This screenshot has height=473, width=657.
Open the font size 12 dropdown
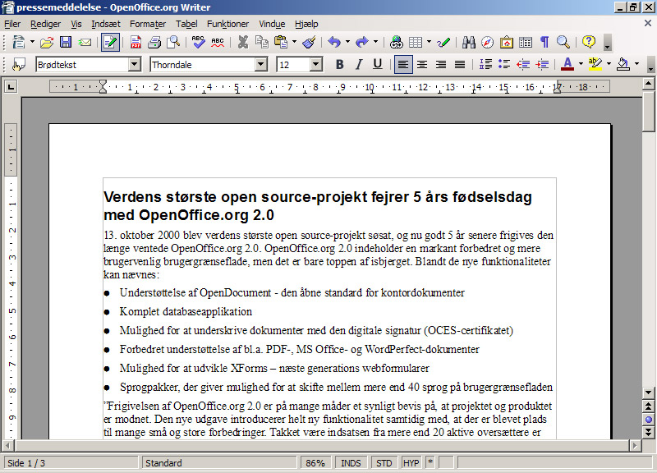(316, 65)
